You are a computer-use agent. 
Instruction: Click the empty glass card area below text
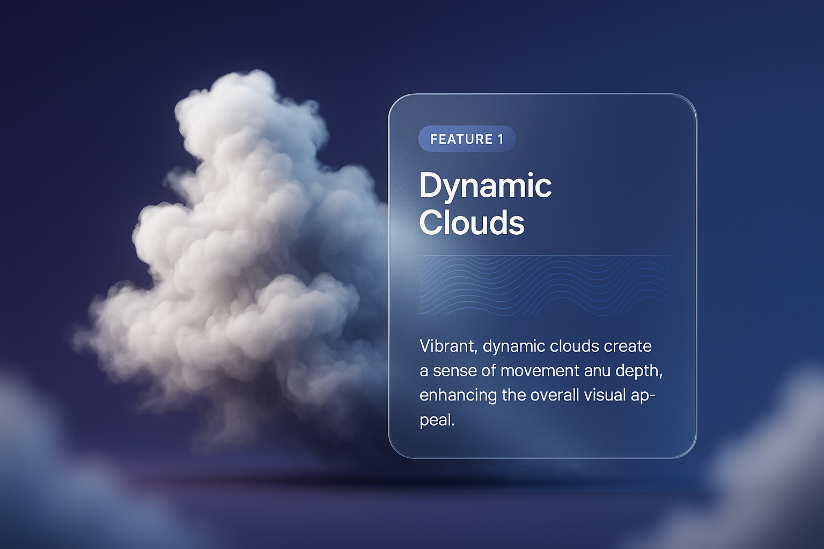point(542,442)
